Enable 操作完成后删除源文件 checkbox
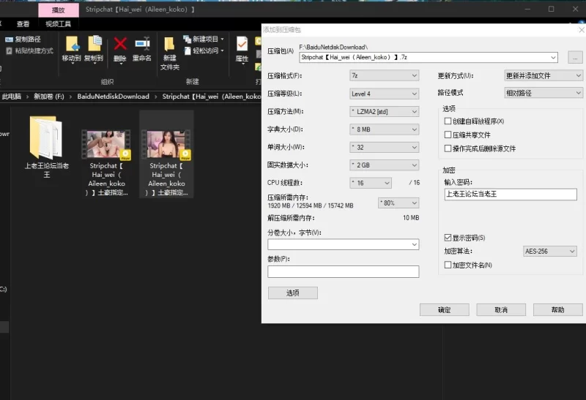The image size is (586, 400). 448,148
